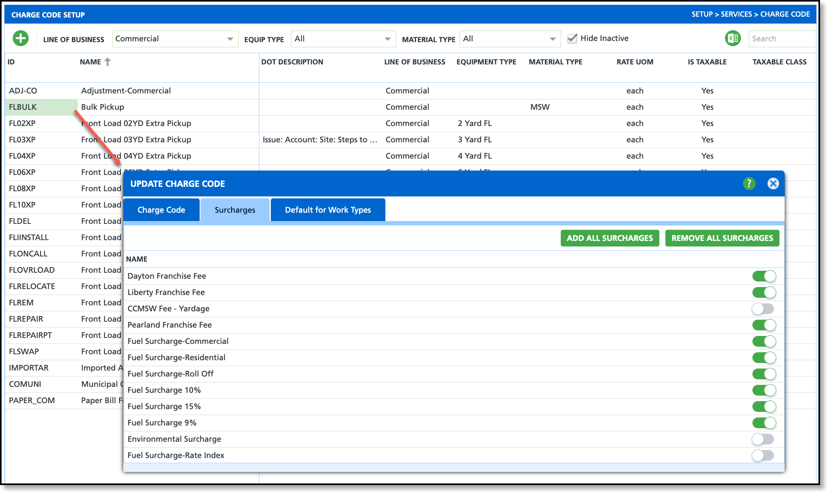
Task: Turn off the Fuel Surcharge 10% toggle
Action: pyautogui.click(x=764, y=390)
